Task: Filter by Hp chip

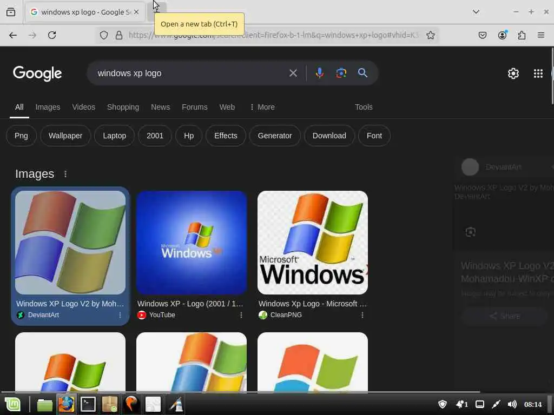Action: point(189,136)
